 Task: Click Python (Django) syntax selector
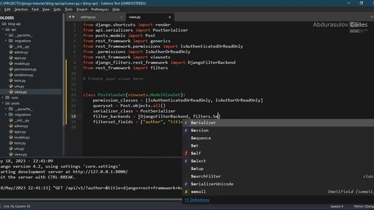coord(363,206)
